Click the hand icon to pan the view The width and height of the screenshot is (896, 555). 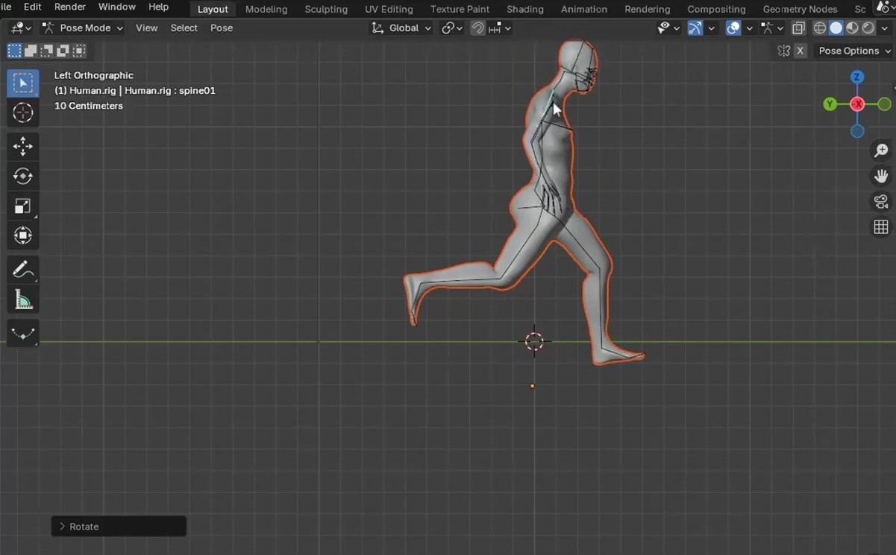pyautogui.click(x=881, y=176)
